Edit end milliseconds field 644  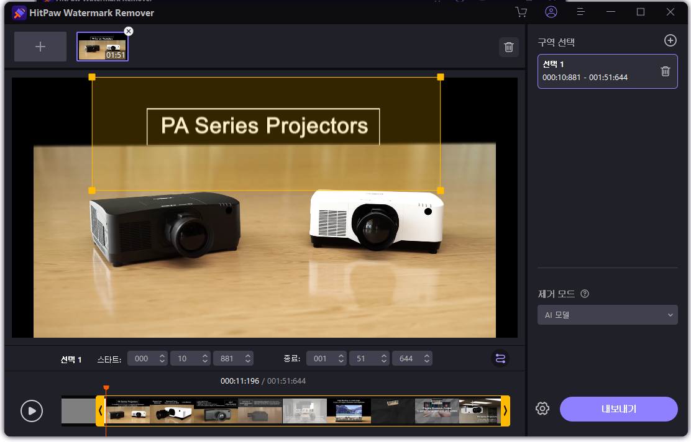[407, 358]
